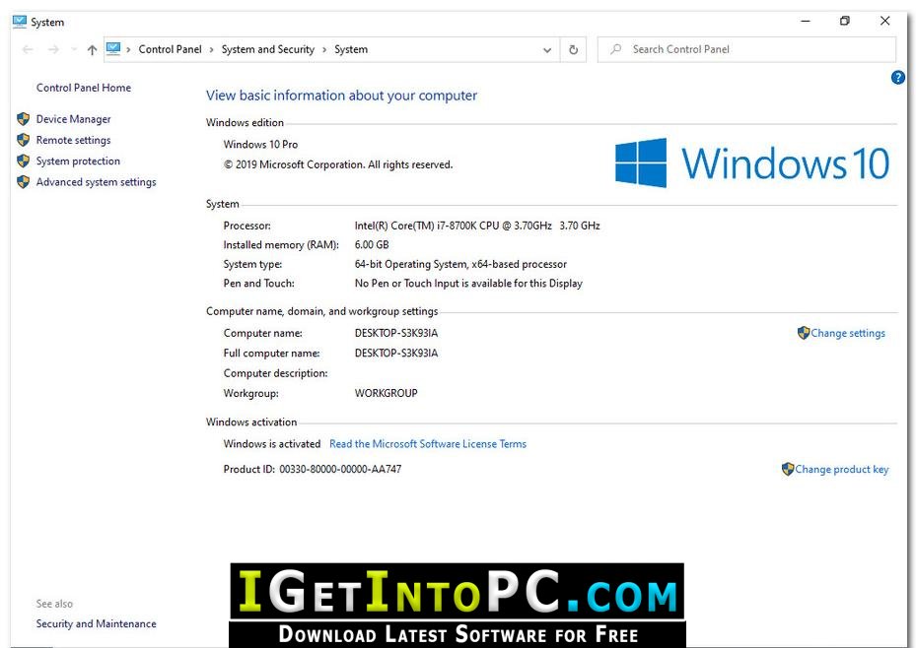Viewport: 916px width, 648px height.
Task: Open Help with the question mark icon
Action: (x=898, y=77)
